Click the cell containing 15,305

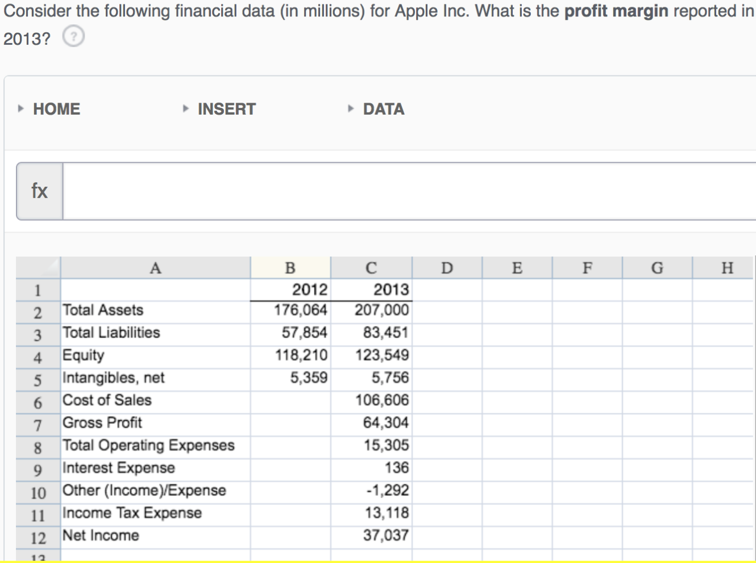coord(371,447)
